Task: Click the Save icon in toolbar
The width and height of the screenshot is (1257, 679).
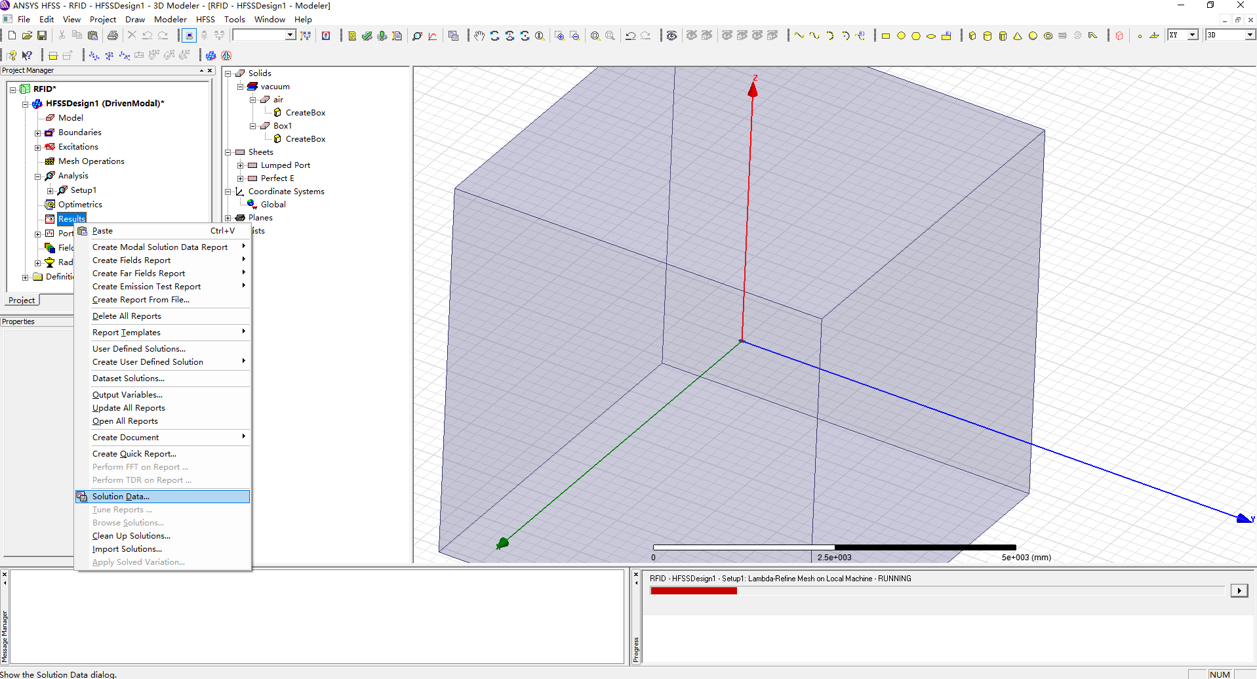Action: 42,35
